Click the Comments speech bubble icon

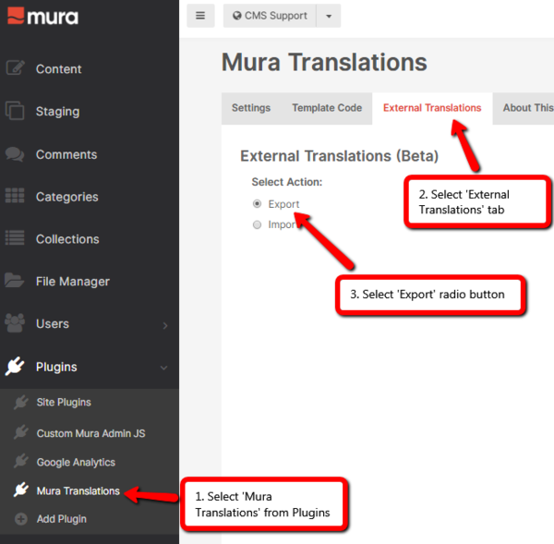click(15, 154)
